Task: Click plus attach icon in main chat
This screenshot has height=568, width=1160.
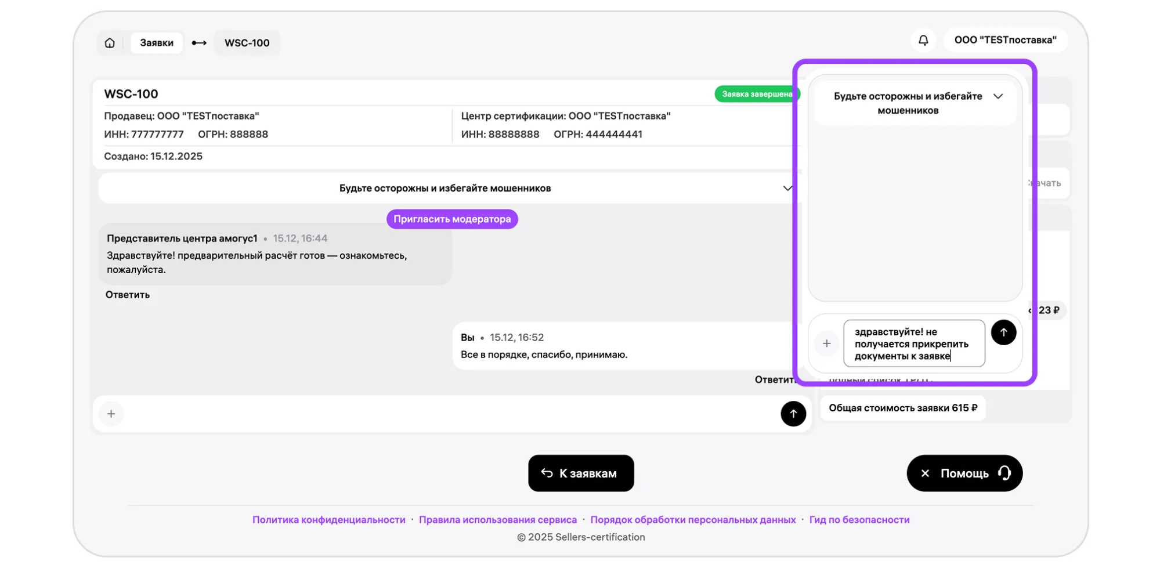Action: (111, 414)
